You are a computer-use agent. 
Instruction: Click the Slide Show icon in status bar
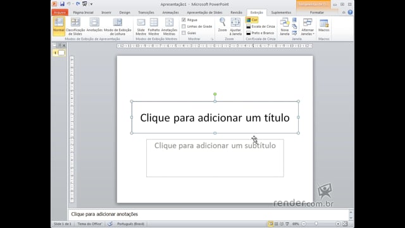click(x=287, y=224)
